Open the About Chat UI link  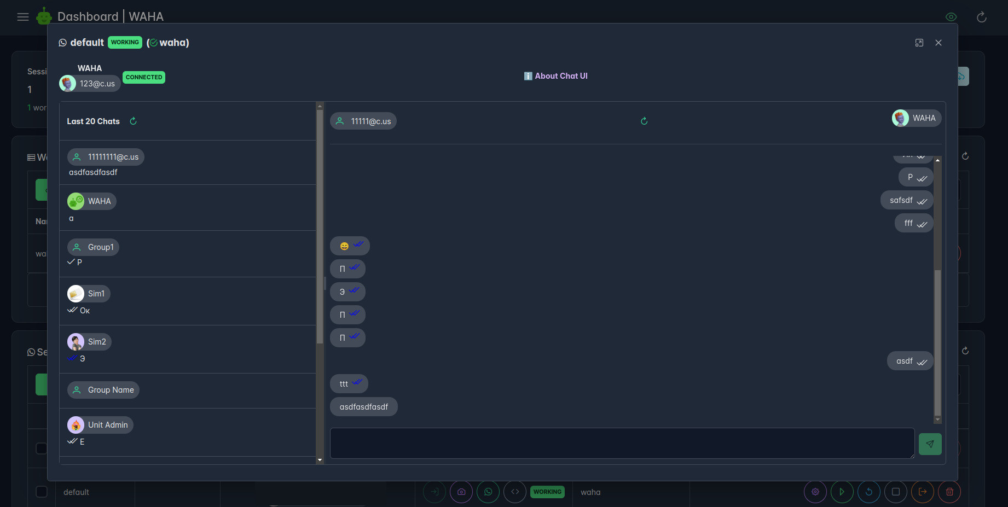tap(556, 76)
